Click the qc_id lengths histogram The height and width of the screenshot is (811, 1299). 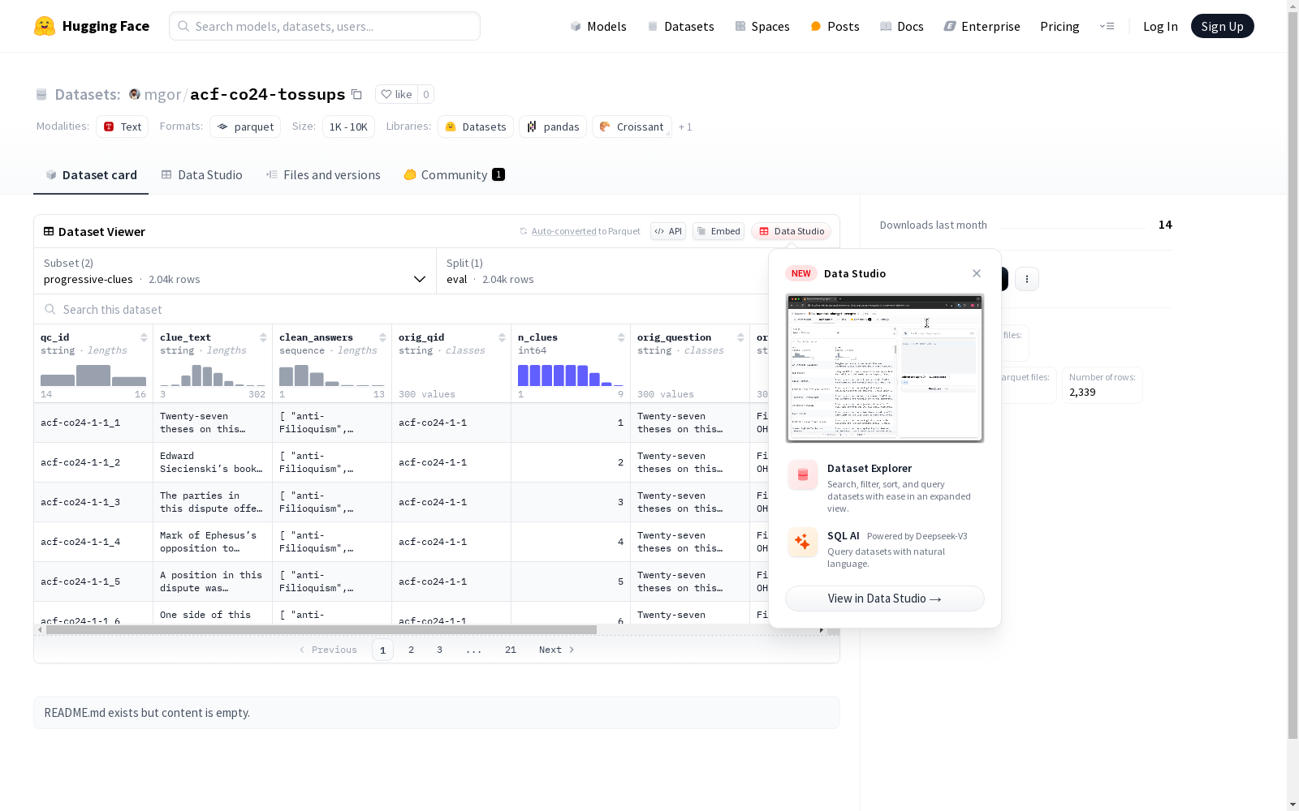(x=93, y=375)
